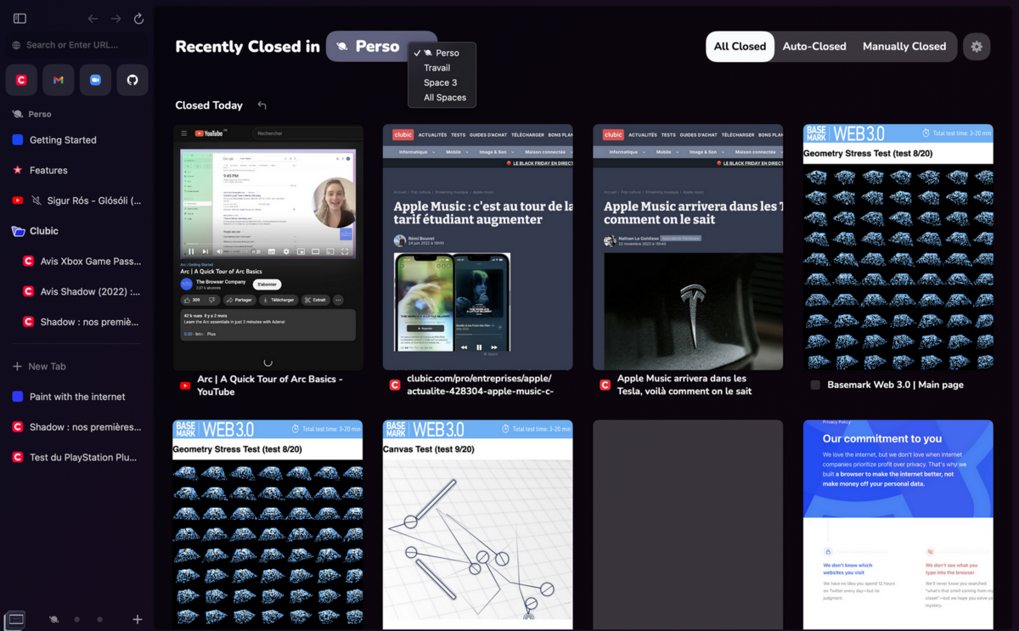Open the second-row Geometry Stress Test thumbnail
This screenshot has height=631, width=1019.
268,525
